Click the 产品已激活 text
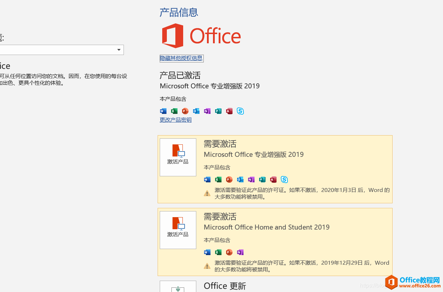Image resolution: width=443 pixels, height=292 pixels. 180,75
